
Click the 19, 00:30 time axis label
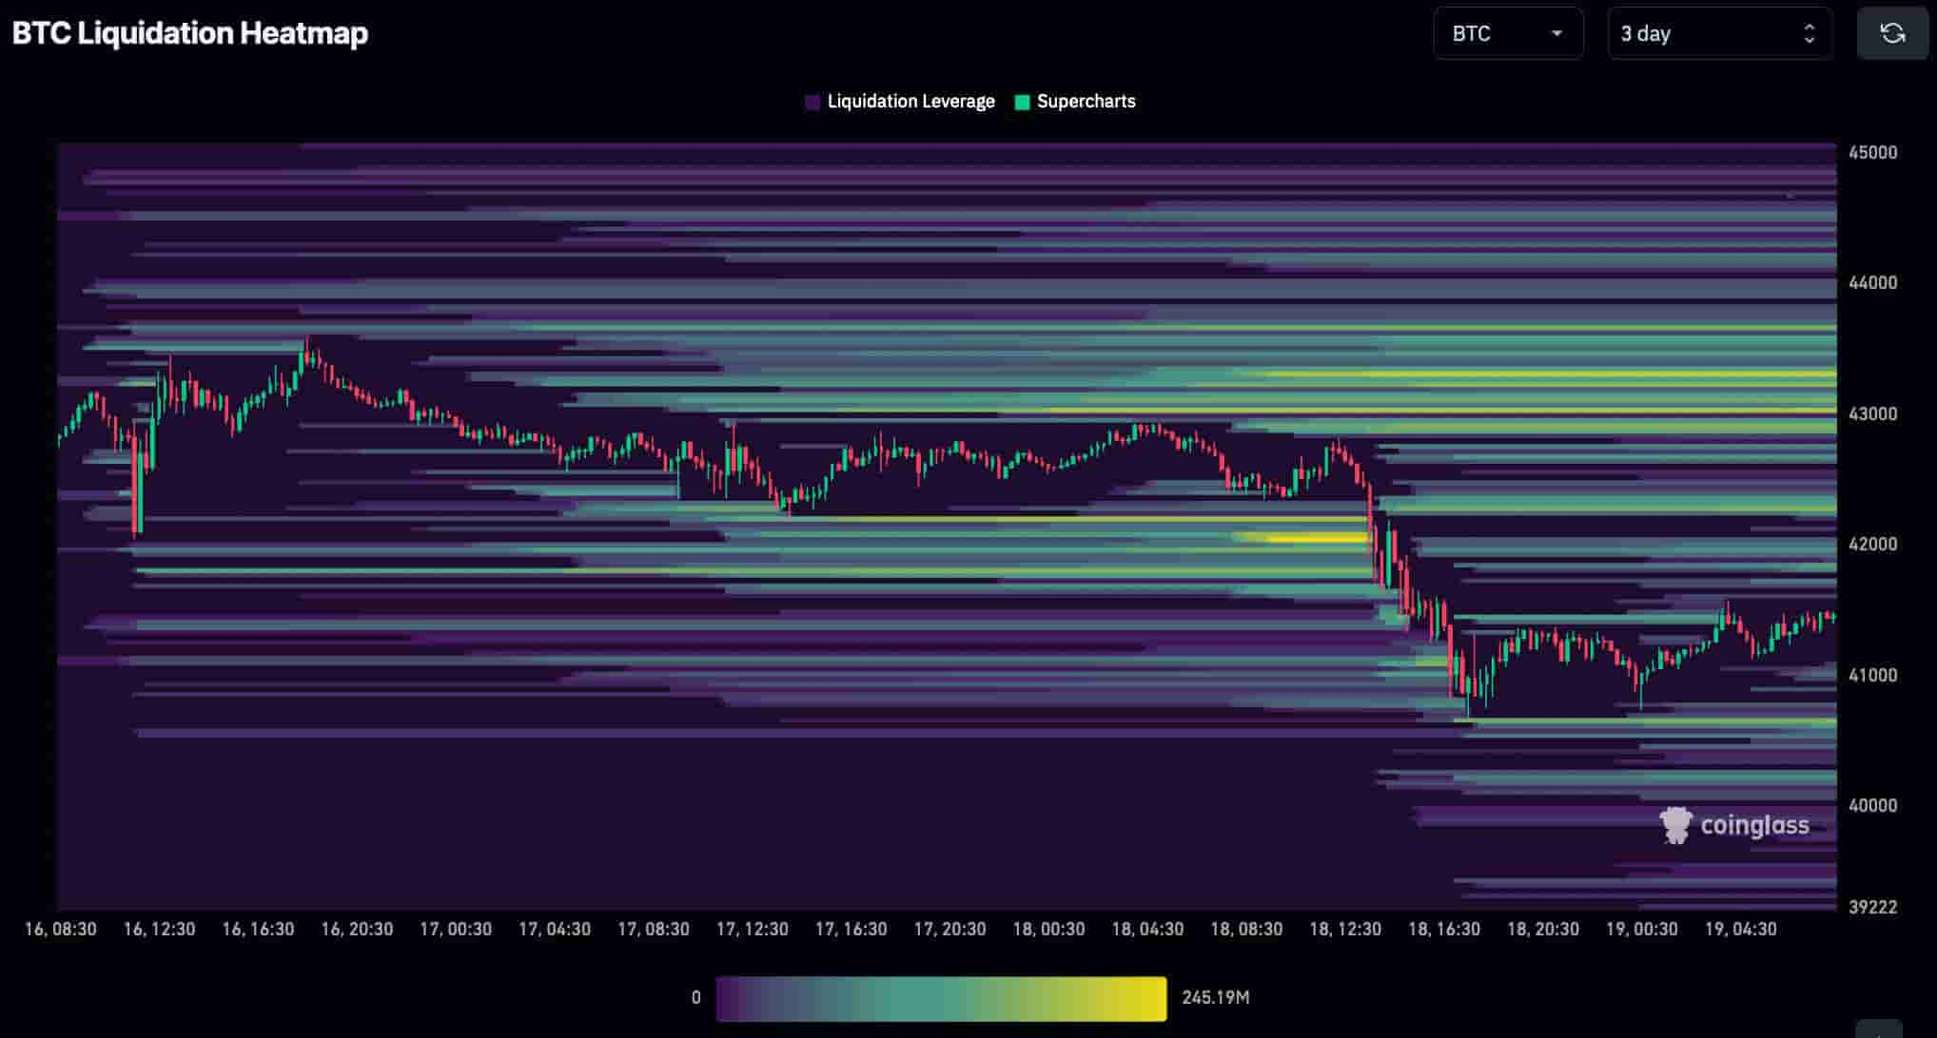(x=1642, y=929)
